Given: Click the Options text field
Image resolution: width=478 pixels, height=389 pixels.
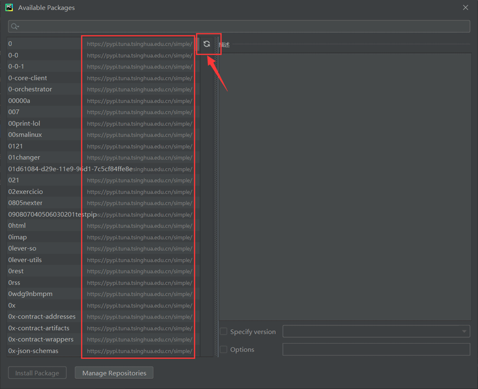Looking at the screenshot, I should (x=376, y=349).
